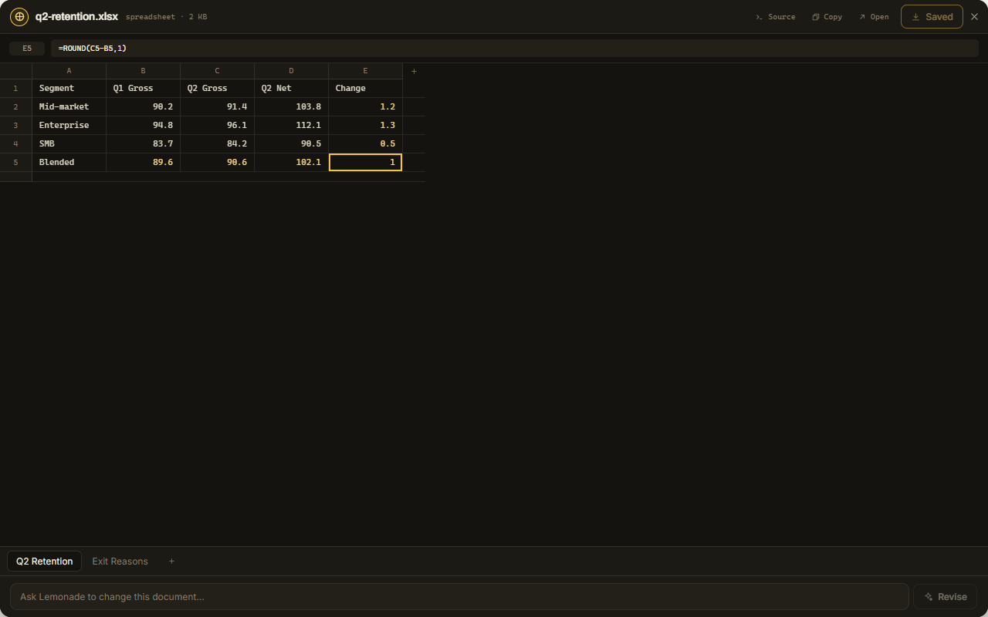Select Change cell with value 1.3
Image resolution: width=988 pixels, height=617 pixels.
pos(365,125)
